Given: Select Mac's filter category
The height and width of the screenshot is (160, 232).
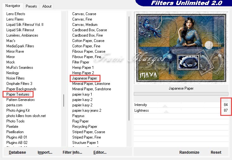Looking at the screenshot, I should pyautogui.click(x=11, y=41).
